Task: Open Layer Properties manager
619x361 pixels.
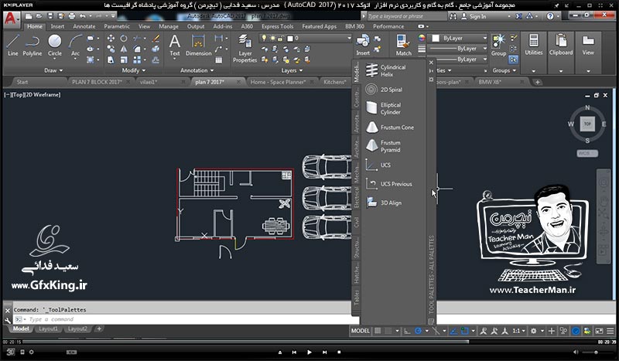Action: coord(245,48)
